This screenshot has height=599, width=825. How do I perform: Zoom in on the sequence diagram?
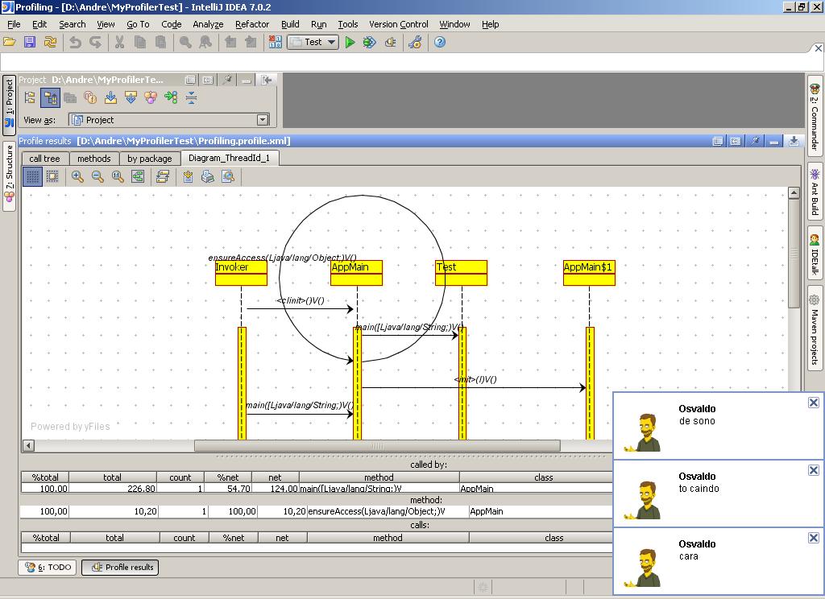[77, 176]
